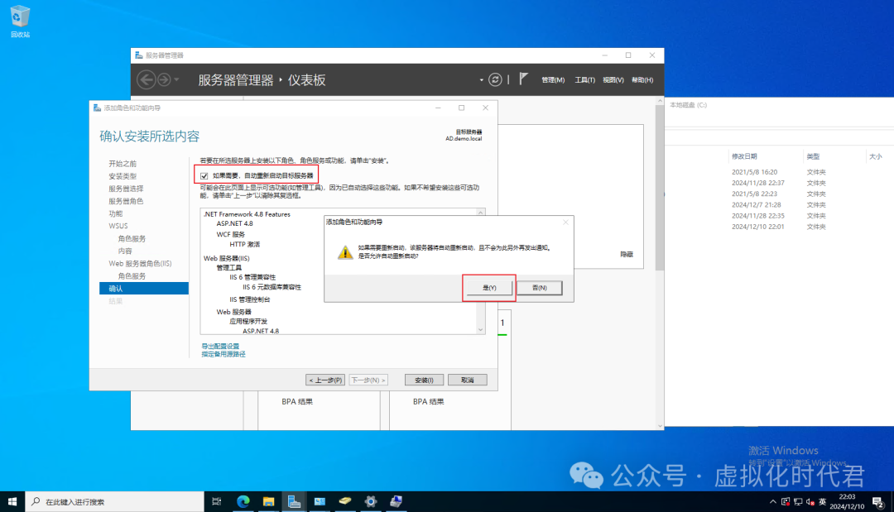Launch Microsoft Edge from the taskbar

243,502
